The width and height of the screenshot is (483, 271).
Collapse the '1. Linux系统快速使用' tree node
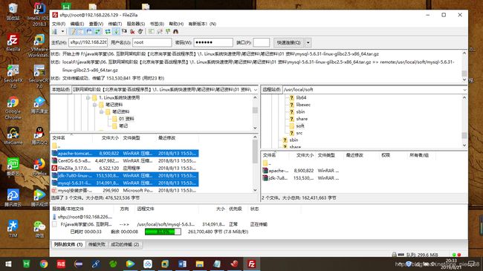click(88, 97)
